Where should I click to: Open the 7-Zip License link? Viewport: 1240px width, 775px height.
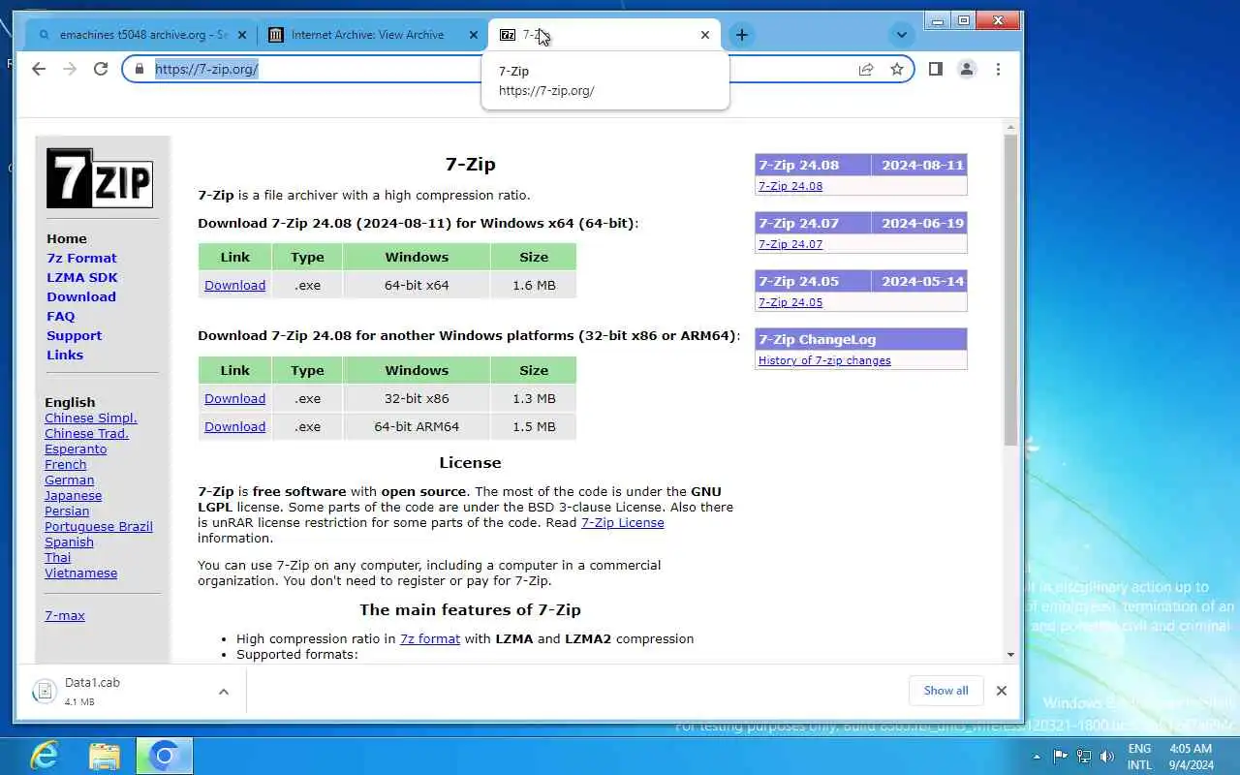tap(622, 522)
